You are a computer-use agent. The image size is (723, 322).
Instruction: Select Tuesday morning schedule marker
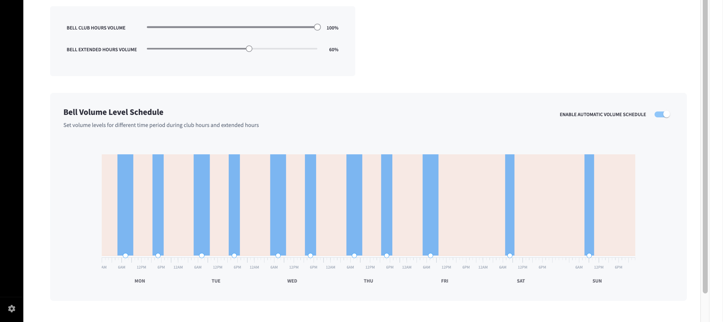pyautogui.click(x=202, y=256)
